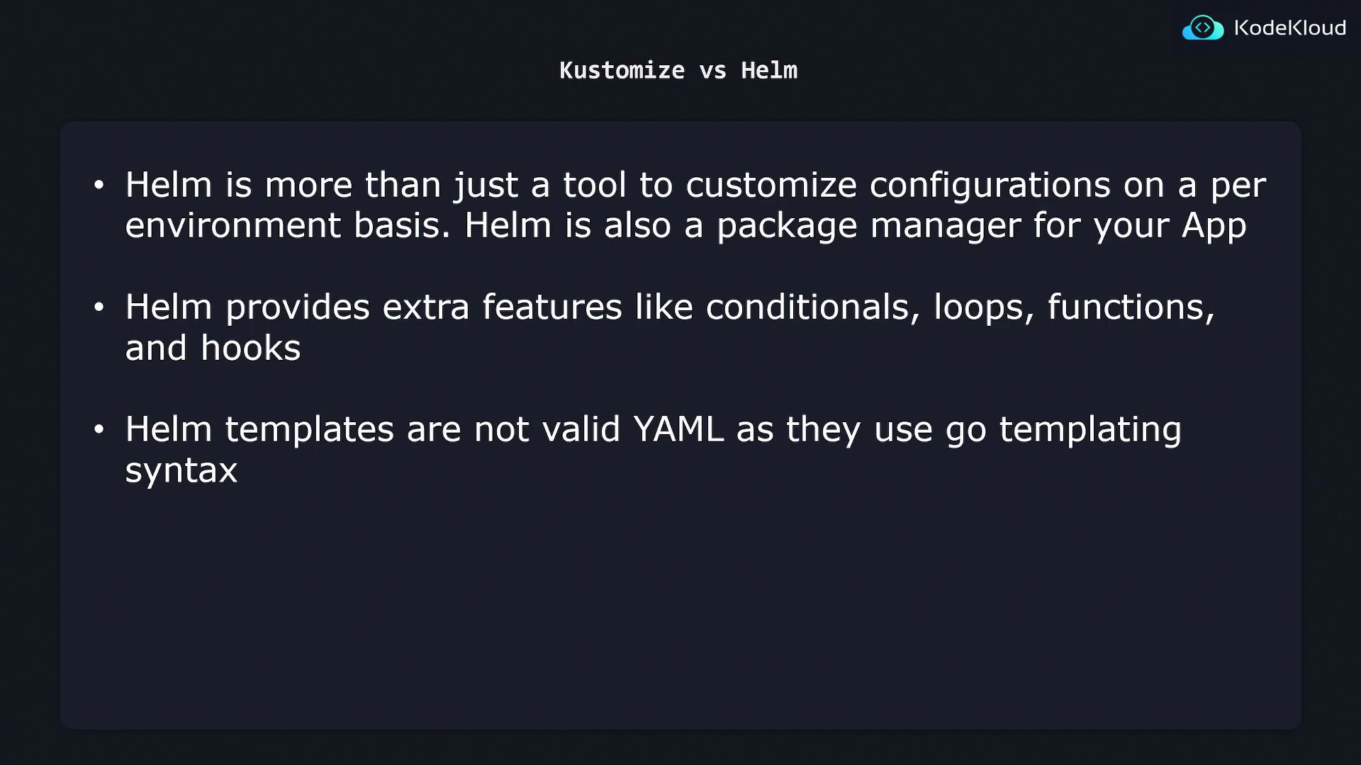Click the second bullet point dot
The height and width of the screenshot is (765, 1361).
click(x=99, y=307)
